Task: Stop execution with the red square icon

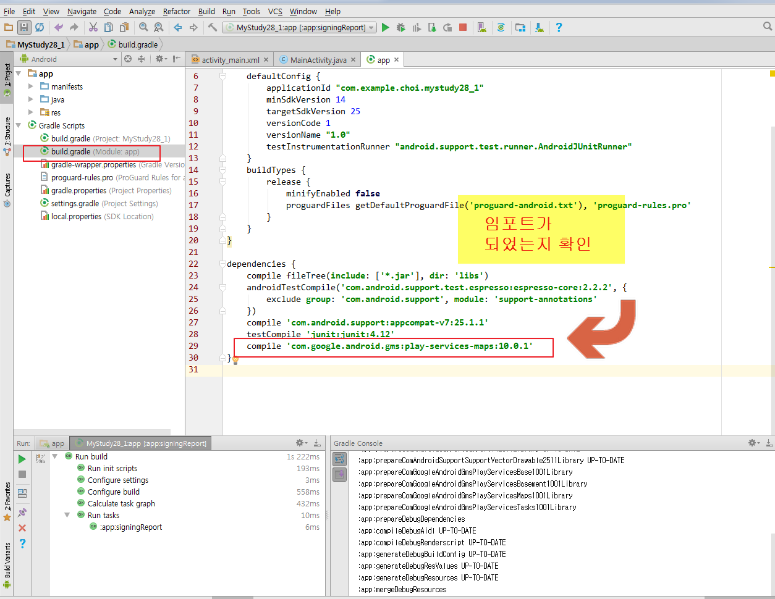Action: point(463,27)
